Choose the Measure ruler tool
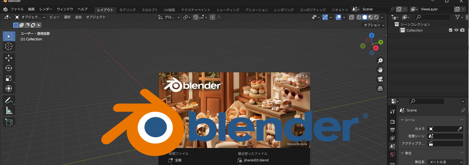 point(9,111)
